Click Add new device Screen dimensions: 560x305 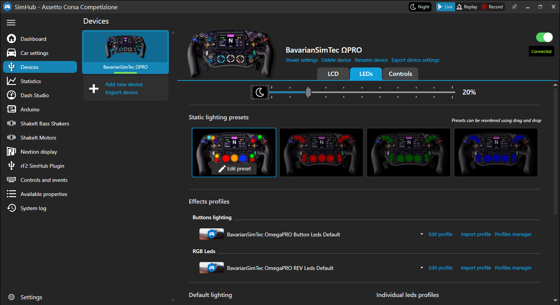coord(124,84)
